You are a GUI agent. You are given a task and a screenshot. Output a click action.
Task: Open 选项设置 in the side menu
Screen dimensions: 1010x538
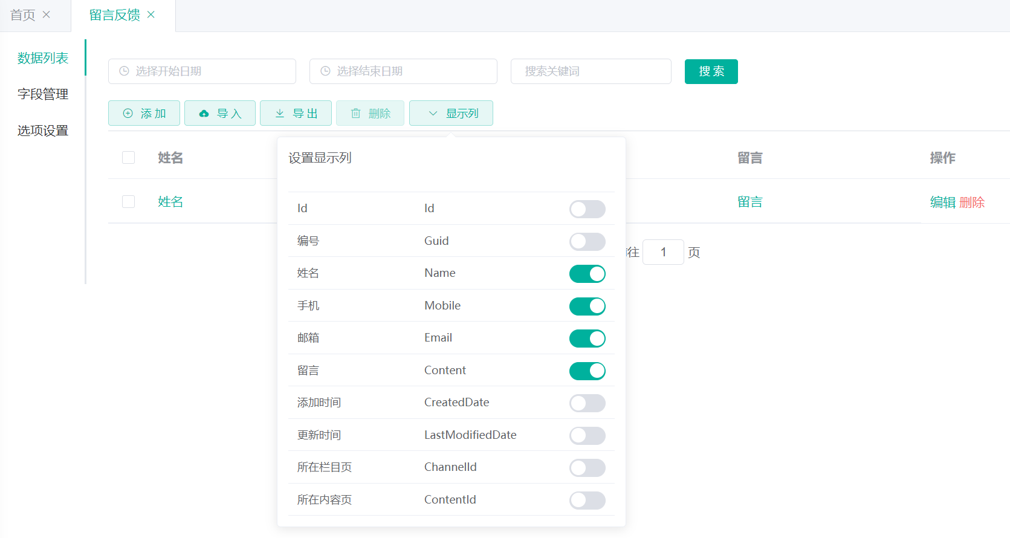43,131
